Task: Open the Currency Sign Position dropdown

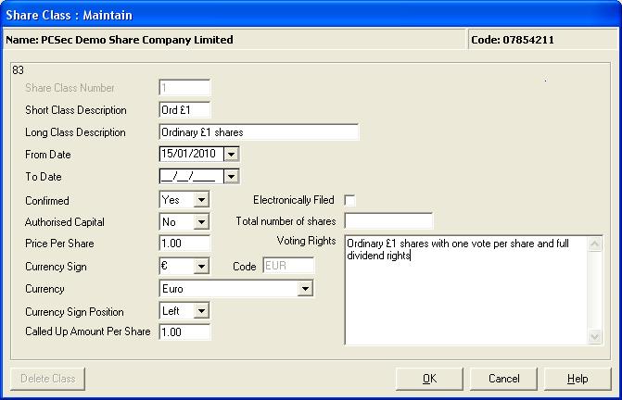Action: 201,311
